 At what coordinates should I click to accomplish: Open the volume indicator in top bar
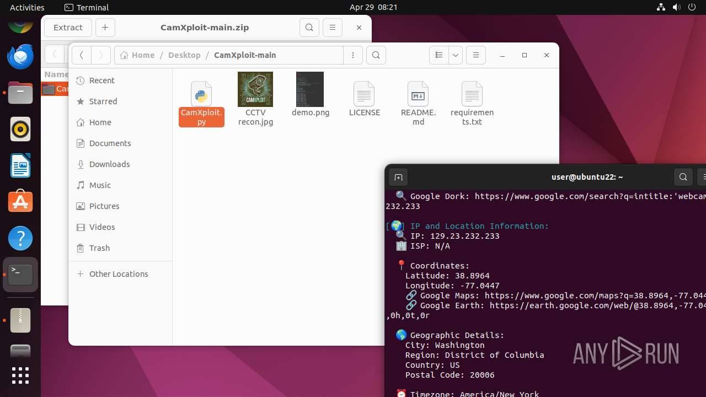tap(676, 7)
